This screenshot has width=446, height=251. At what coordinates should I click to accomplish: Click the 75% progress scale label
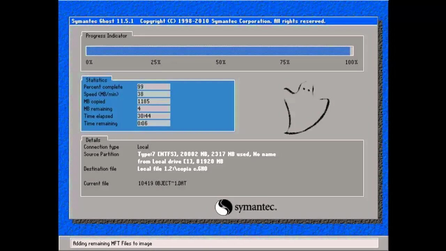[285, 62]
